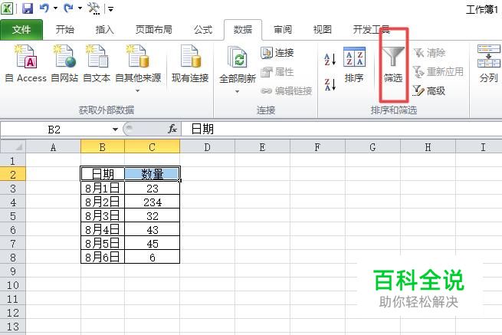Click the Excel application icon
This screenshot has width=502, height=335.
pos(7,8)
